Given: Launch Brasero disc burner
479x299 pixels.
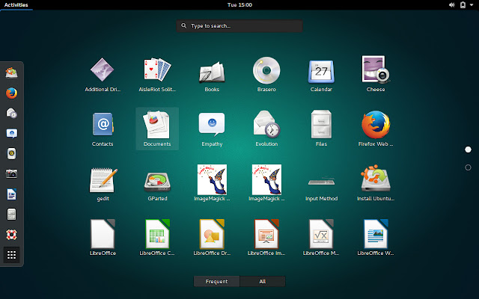Looking at the screenshot, I should coord(266,74).
